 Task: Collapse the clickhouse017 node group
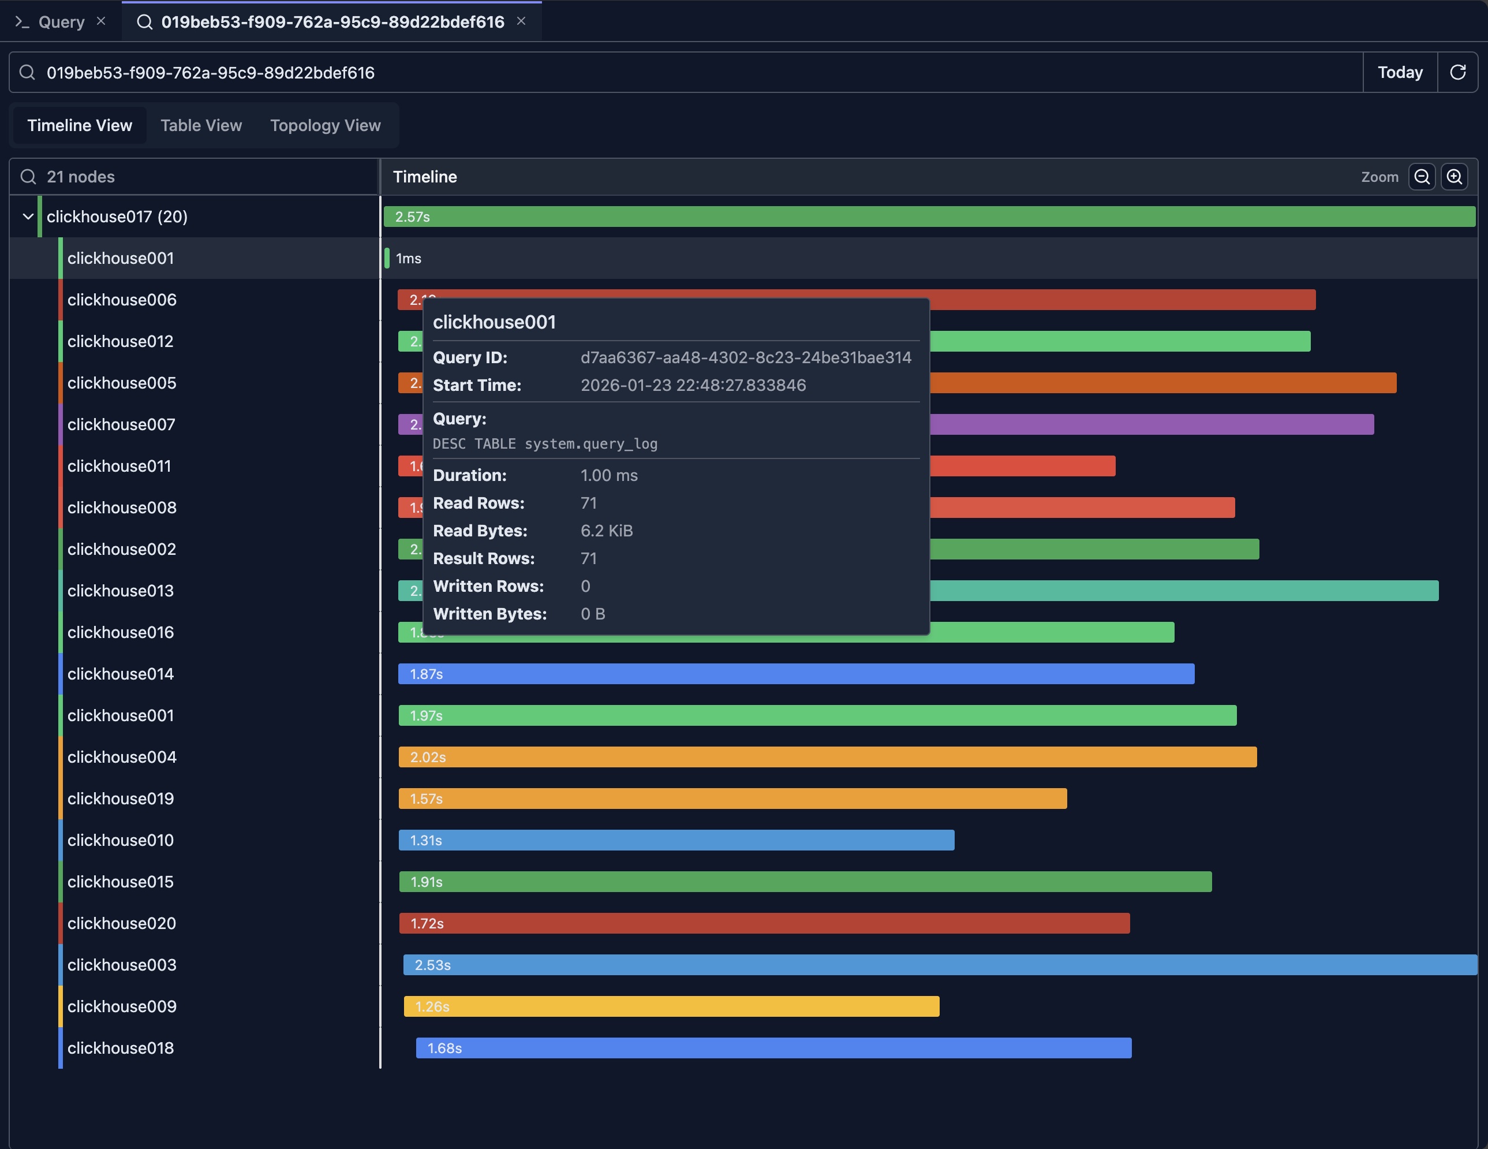[x=28, y=217]
